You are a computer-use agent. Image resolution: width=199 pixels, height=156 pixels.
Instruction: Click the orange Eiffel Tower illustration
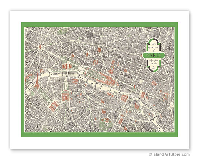[37, 81]
